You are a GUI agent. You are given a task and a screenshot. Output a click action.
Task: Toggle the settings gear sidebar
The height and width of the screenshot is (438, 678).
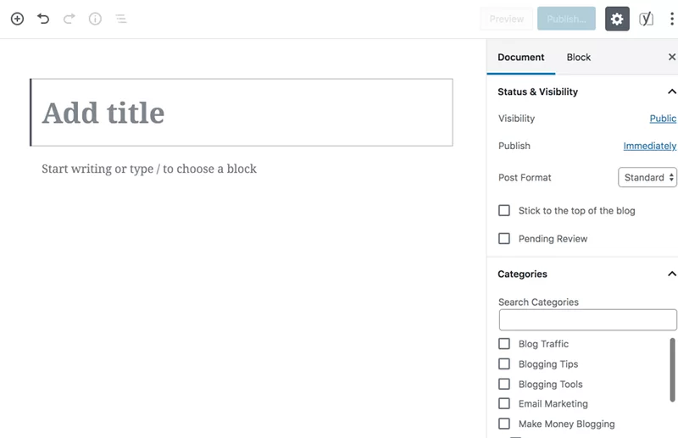click(617, 19)
